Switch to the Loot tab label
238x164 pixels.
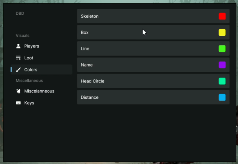coord(29,58)
